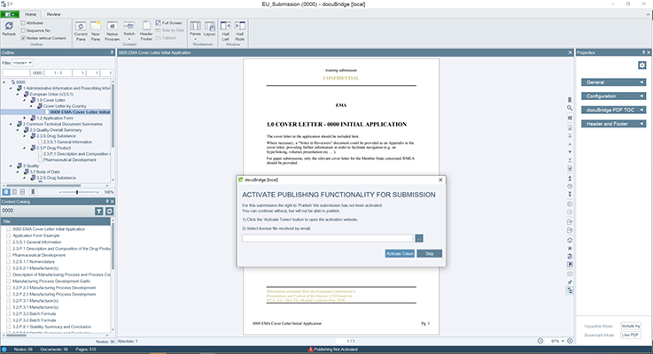The image size is (653, 354).
Task: Click the Refresh icon in the ribbon
Action: tap(9, 27)
